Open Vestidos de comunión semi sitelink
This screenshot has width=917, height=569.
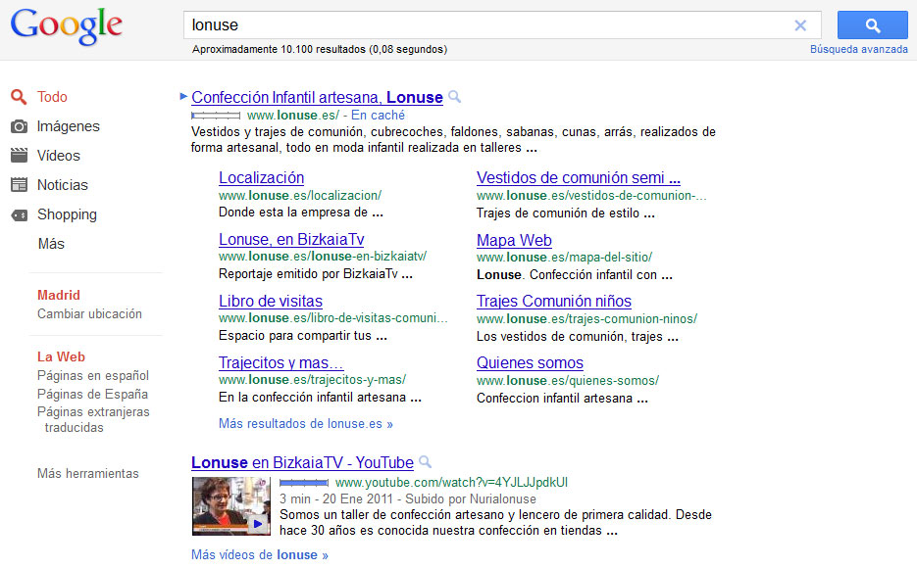579,177
